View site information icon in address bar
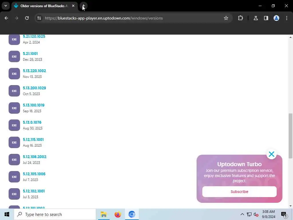The width and height of the screenshot is (293, 220). (39, 18)
